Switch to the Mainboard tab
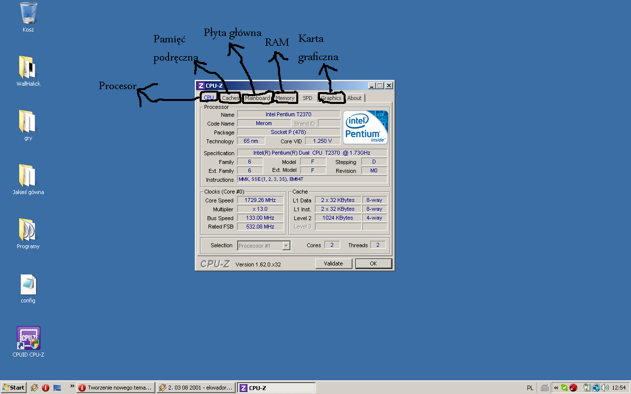 (257, 98)
